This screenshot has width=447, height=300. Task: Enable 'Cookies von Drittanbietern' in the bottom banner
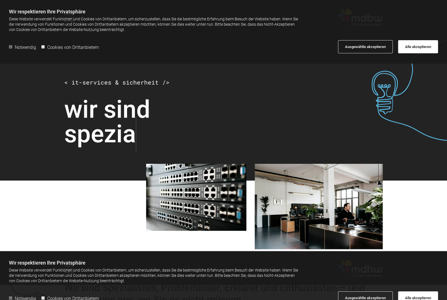click(43, 298)
